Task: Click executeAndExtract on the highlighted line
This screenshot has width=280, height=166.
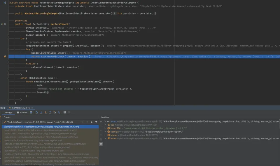Action: 53,57
